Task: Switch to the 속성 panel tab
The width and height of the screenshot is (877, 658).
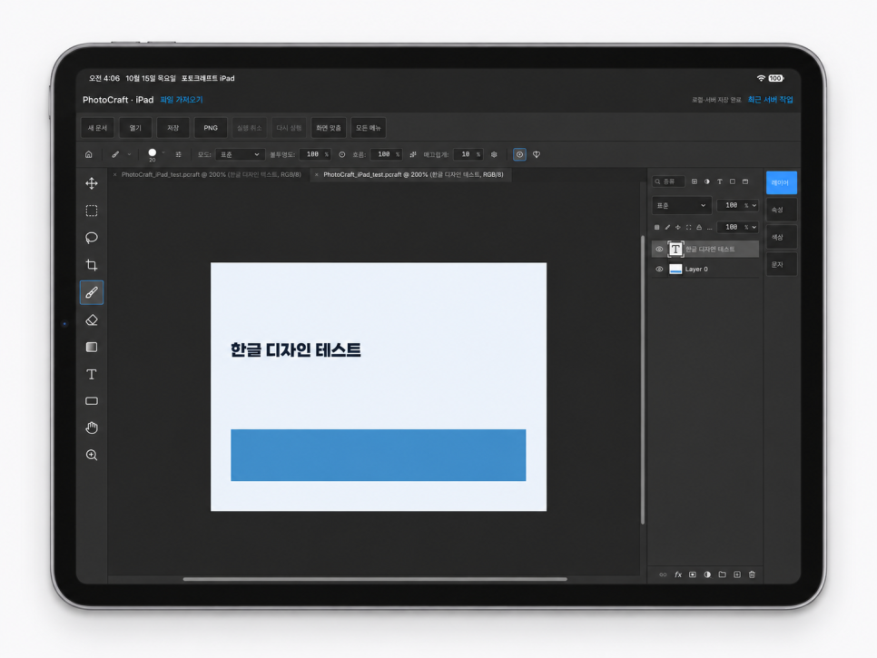Action: tap(781, 210)
